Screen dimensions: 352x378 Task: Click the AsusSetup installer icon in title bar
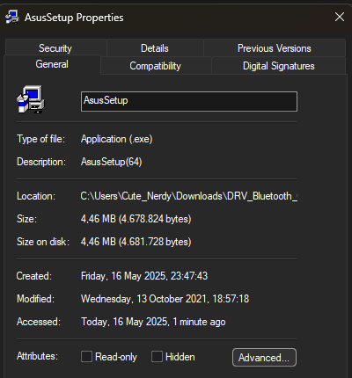pos(12,17)
